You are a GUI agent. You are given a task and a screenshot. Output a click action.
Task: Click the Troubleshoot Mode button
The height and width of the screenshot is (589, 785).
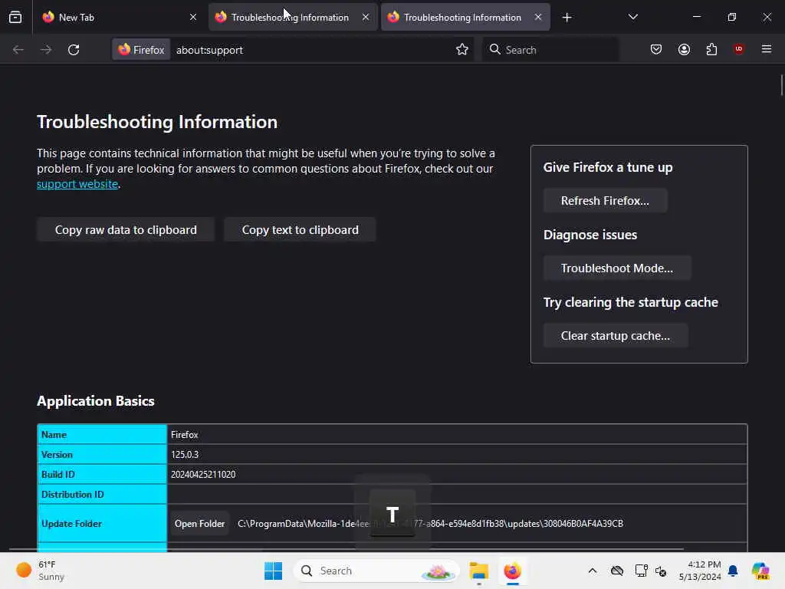click(x=617, y=268)
